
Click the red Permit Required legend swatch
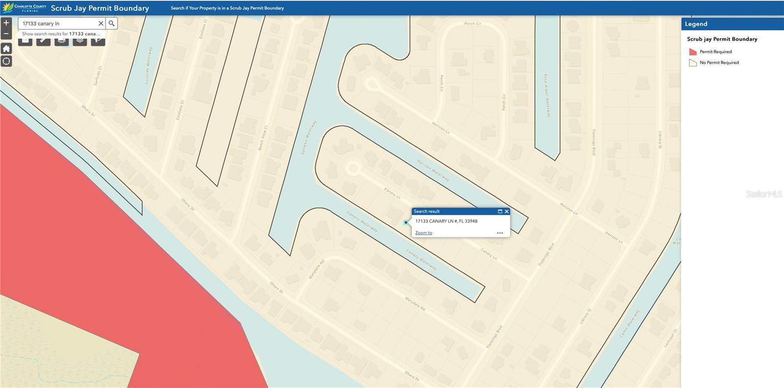[x=693, y=52]
